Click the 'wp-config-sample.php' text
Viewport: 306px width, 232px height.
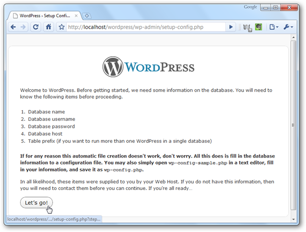tap(197, 163)
